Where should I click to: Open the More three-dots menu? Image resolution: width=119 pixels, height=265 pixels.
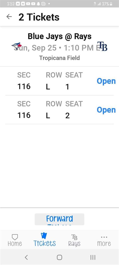point(104,237)
